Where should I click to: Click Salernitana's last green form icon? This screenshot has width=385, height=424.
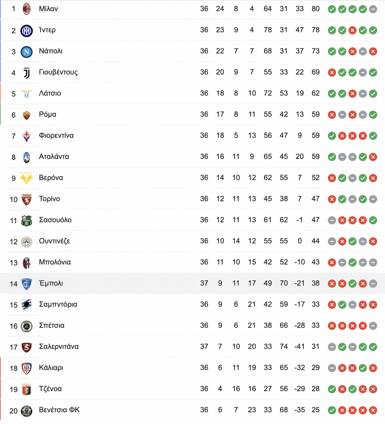[373, 347]
